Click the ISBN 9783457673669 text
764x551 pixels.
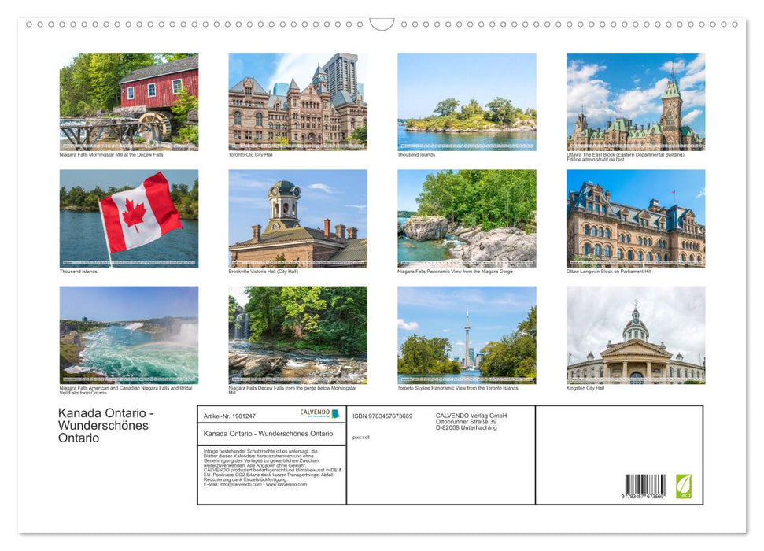384,415
